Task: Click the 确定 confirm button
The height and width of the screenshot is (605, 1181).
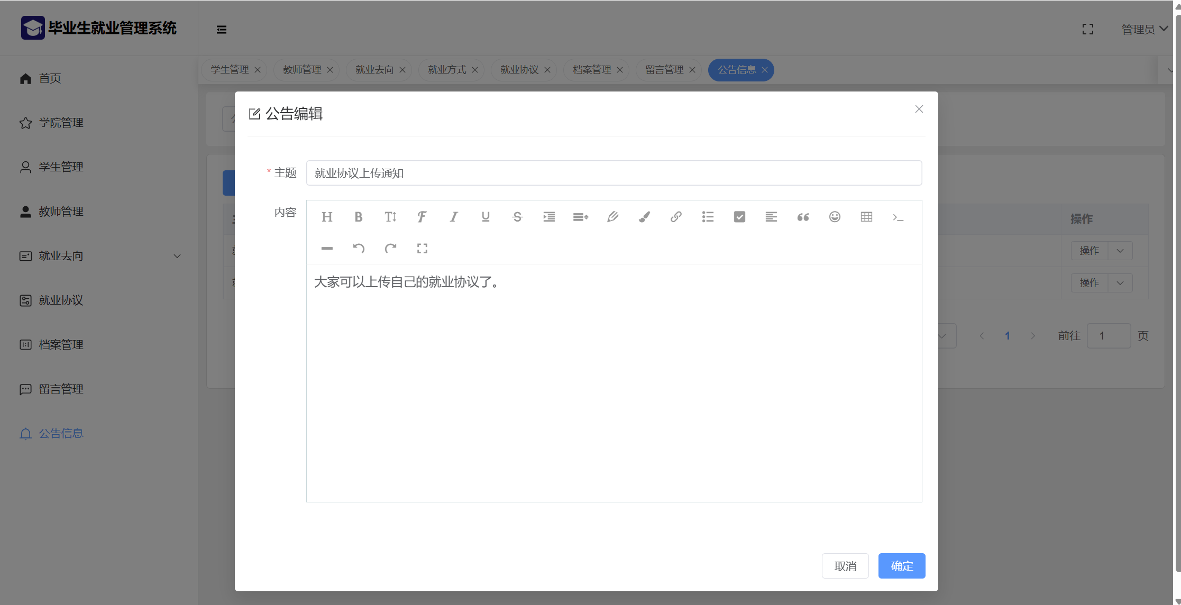Action: point(901,566)
